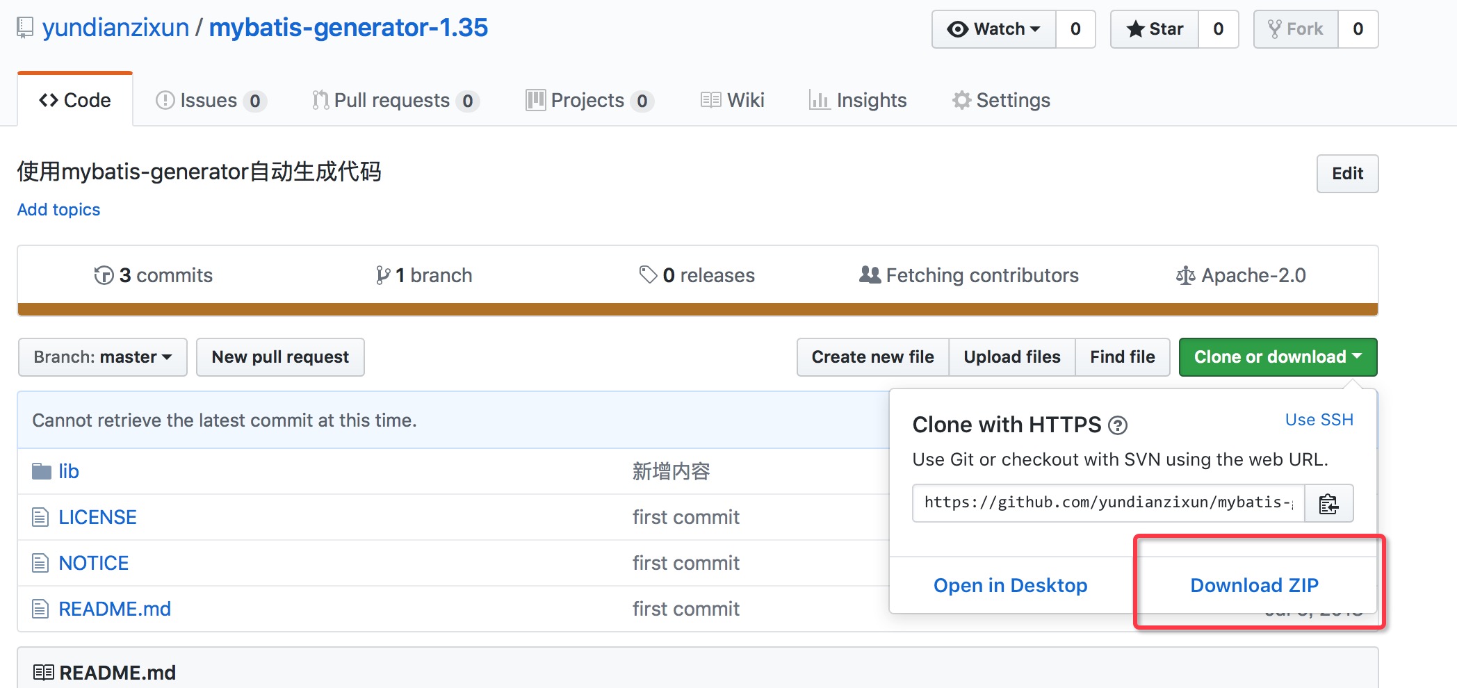Click the commits history clock icon

coord(104,276)
